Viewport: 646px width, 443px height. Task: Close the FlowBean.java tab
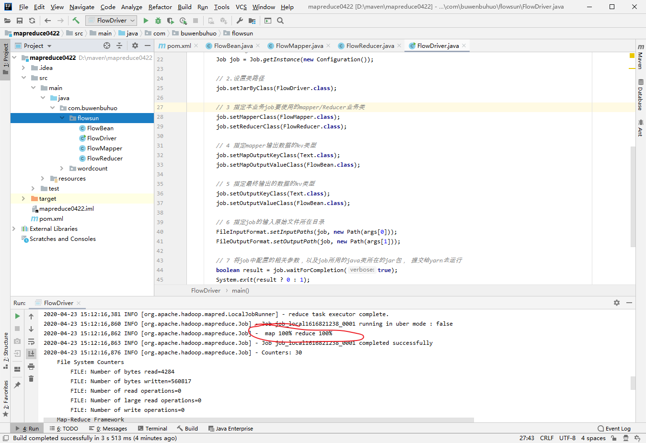point(258,46)
